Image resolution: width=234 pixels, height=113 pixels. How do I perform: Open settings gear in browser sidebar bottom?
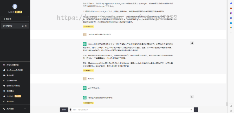(x=231, y=110)
